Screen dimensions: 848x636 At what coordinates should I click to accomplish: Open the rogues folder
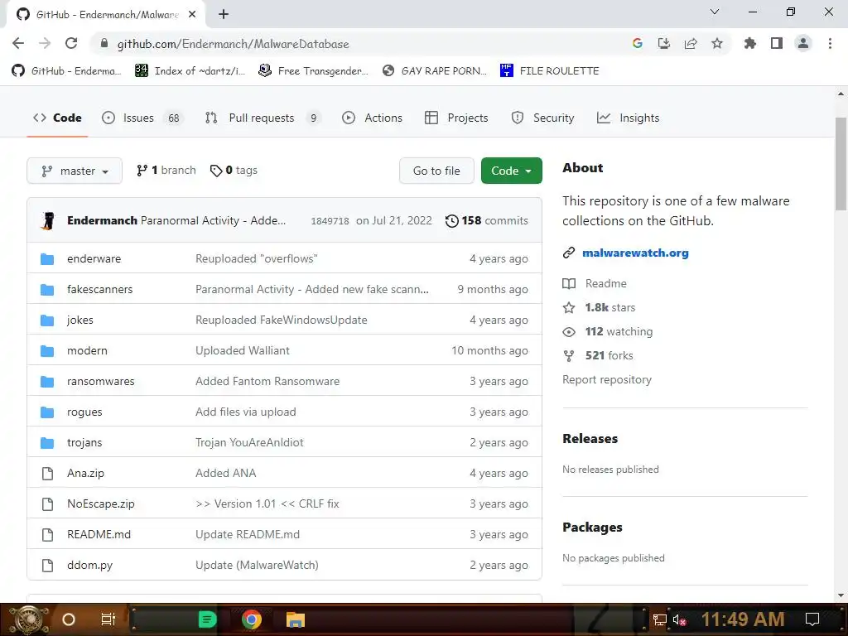click(84, 412)
